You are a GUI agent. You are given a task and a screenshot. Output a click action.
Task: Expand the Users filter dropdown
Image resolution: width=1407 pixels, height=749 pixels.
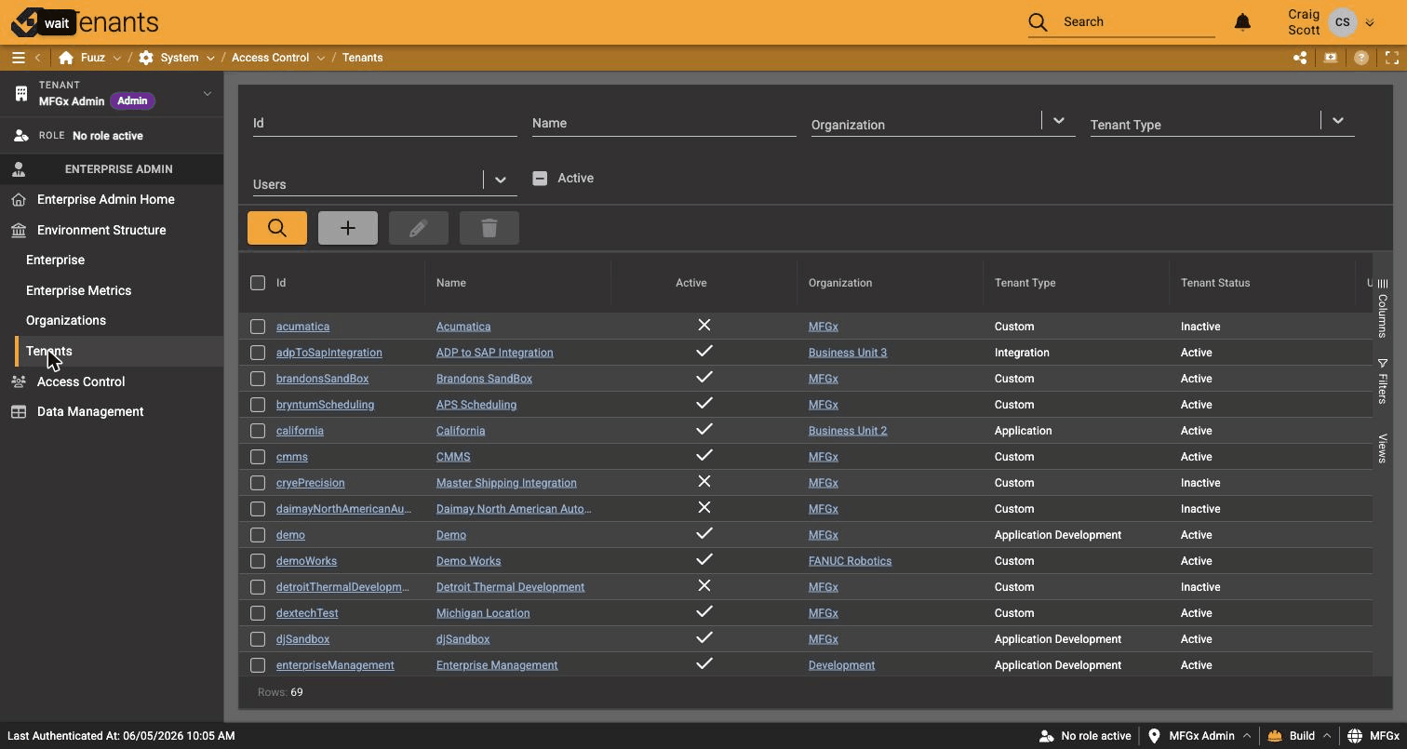coord(500,180)
